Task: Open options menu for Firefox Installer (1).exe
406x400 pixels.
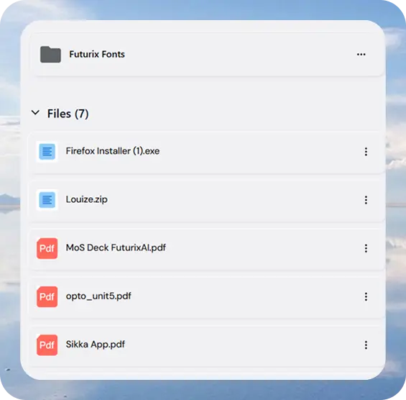Action: pos(366,152)
